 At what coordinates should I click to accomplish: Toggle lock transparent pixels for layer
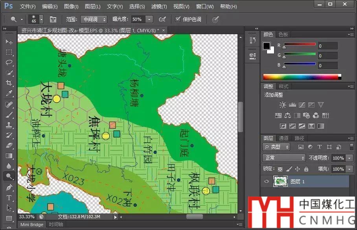click(280, 169)
